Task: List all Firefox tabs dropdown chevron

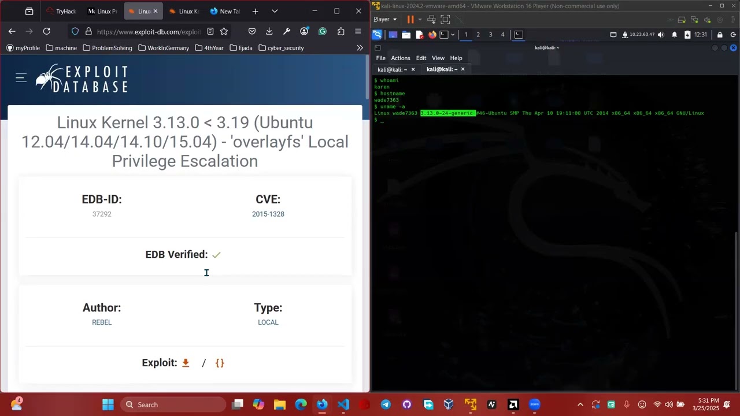Action: (275, 11)
